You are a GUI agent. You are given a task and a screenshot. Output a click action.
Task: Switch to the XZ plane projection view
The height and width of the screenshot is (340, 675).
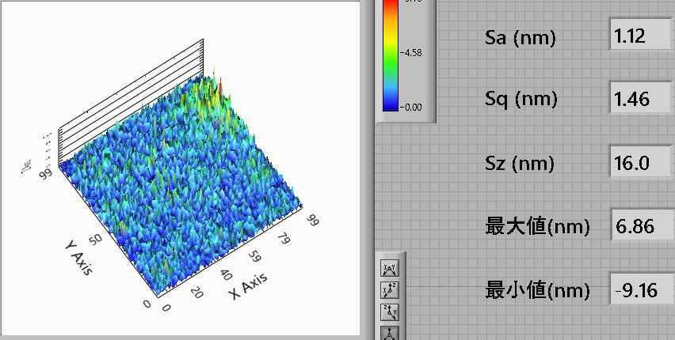[x=390, y=291]
